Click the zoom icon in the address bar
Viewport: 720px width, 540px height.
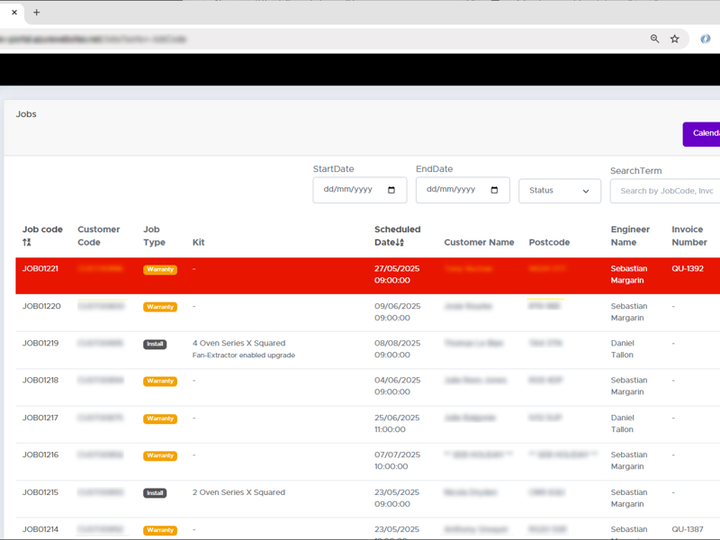[656, 39]
